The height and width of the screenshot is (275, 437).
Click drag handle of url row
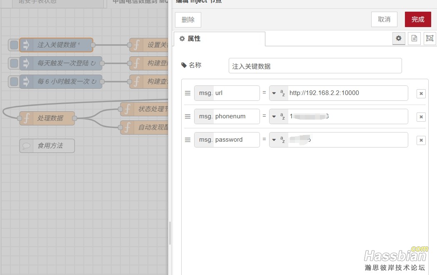[x=187, y=93]
